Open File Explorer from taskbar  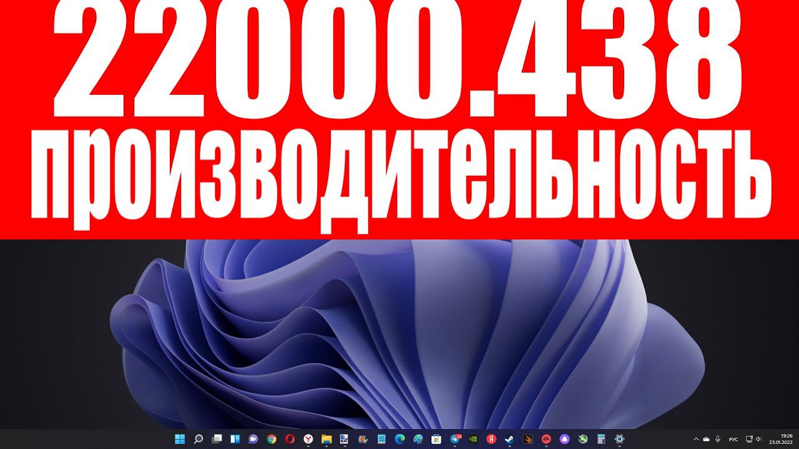coord(326,438)
